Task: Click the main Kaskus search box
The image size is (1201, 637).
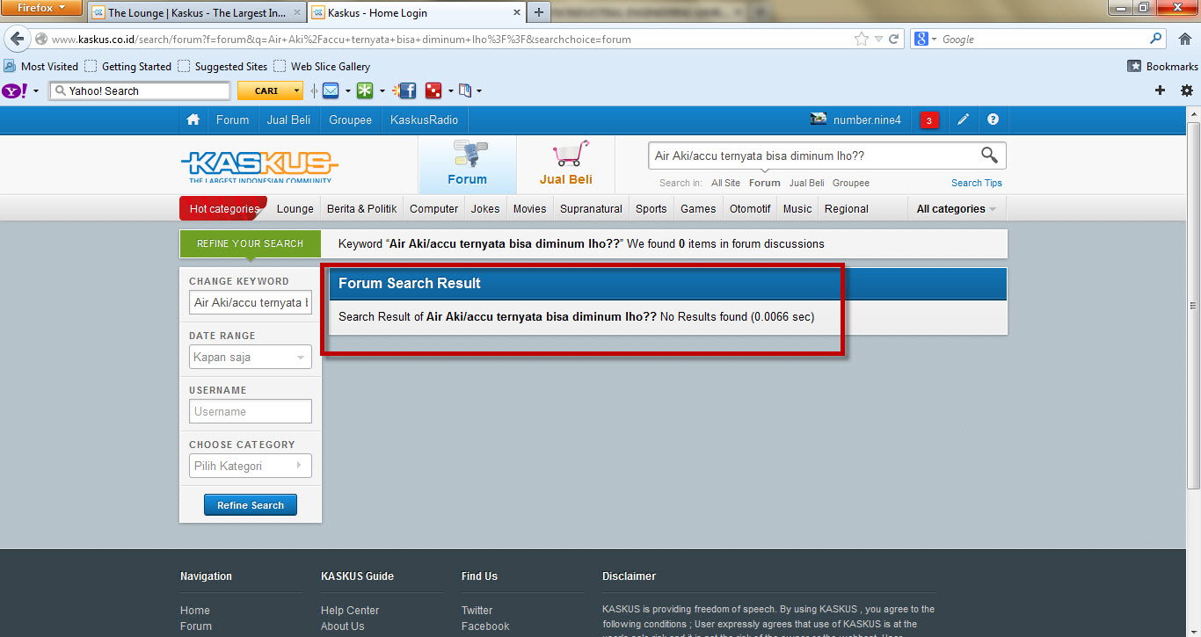Action: pyautogui.click(x=813, y=156)
